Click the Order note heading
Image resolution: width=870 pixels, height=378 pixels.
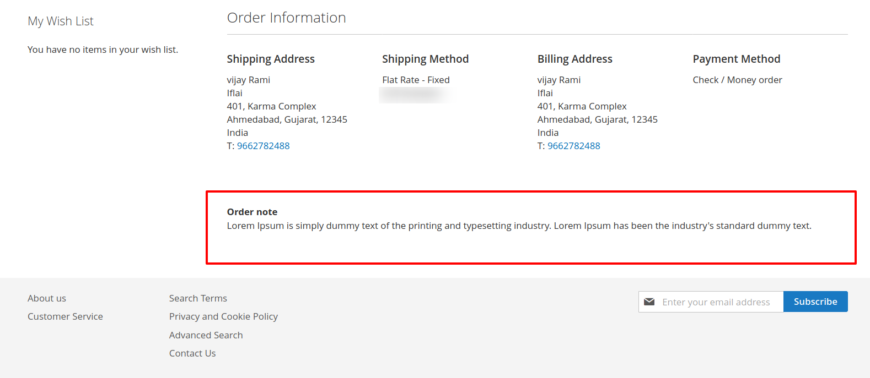[252, 212]
